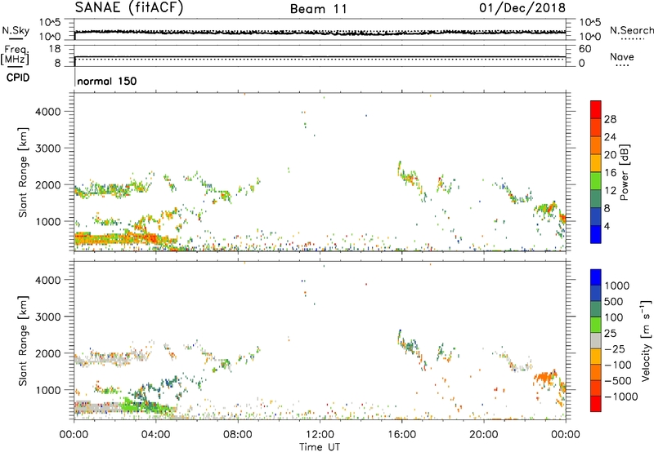Click the left "10^5" noise axis tick
Image resolution: width=654 pixels, height=452 pixels.
pos(50,22)
